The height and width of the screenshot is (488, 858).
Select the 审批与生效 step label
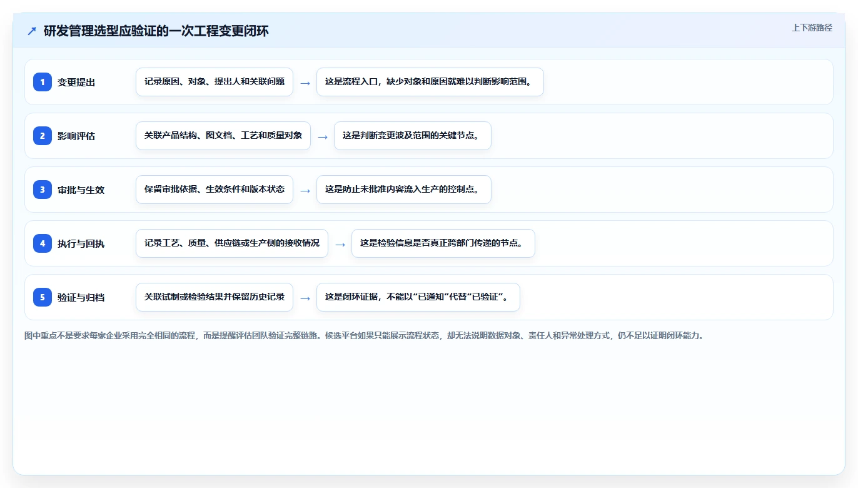click(x=81, y=190)
